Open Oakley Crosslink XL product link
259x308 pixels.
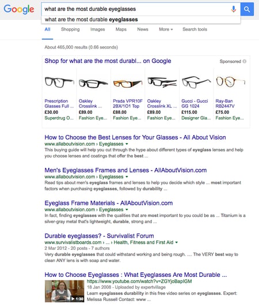click(162, 103)
